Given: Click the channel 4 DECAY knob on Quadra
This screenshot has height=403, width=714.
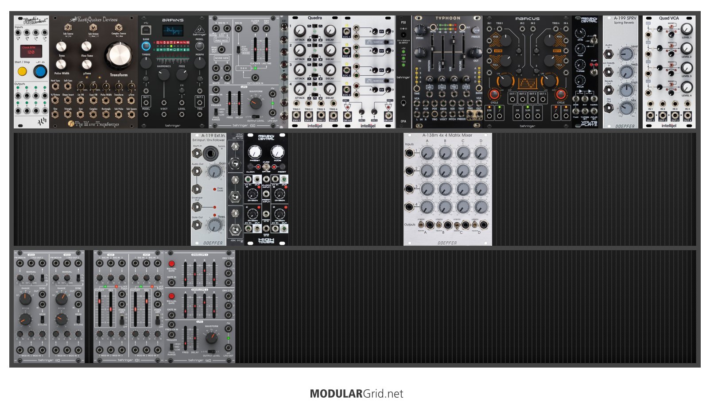Looking at the screenshot, I should [330, 89].
